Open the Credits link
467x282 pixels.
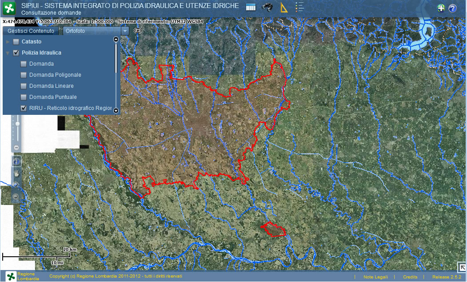(410, 277)
